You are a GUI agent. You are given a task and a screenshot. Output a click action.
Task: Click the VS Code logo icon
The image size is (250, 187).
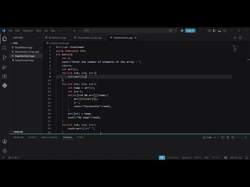4,30
